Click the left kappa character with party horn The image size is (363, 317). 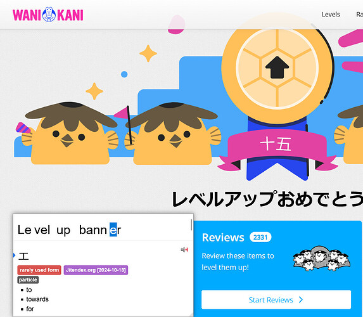[x=67, y=133]
